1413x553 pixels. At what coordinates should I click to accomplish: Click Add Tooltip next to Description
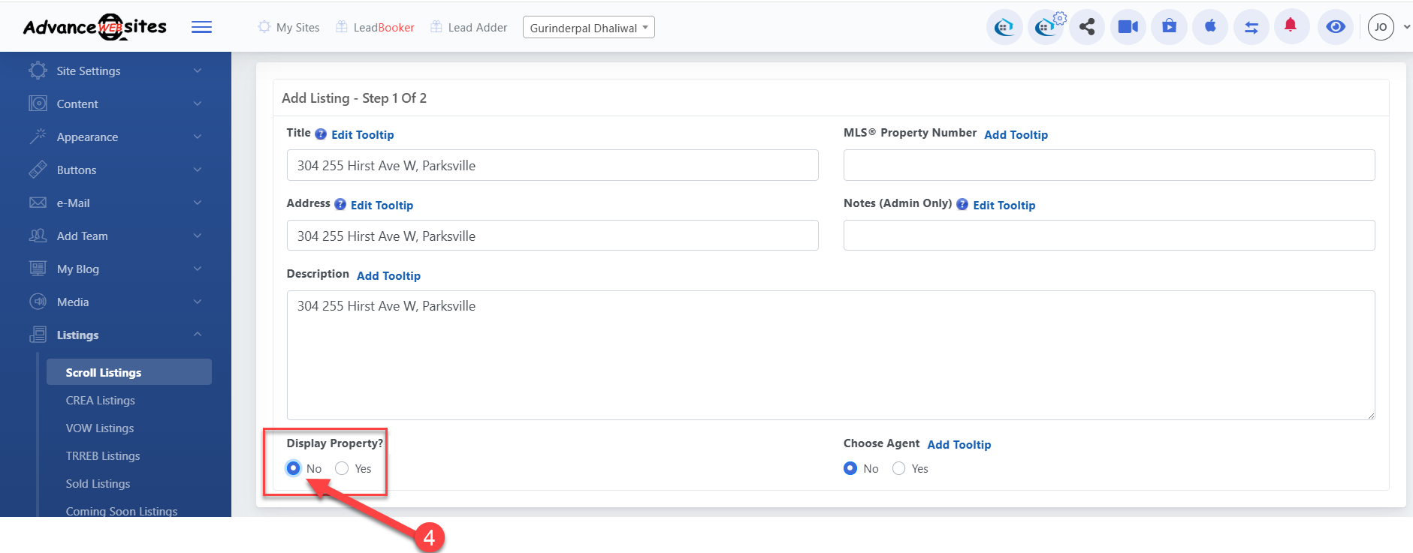(388, 276)
